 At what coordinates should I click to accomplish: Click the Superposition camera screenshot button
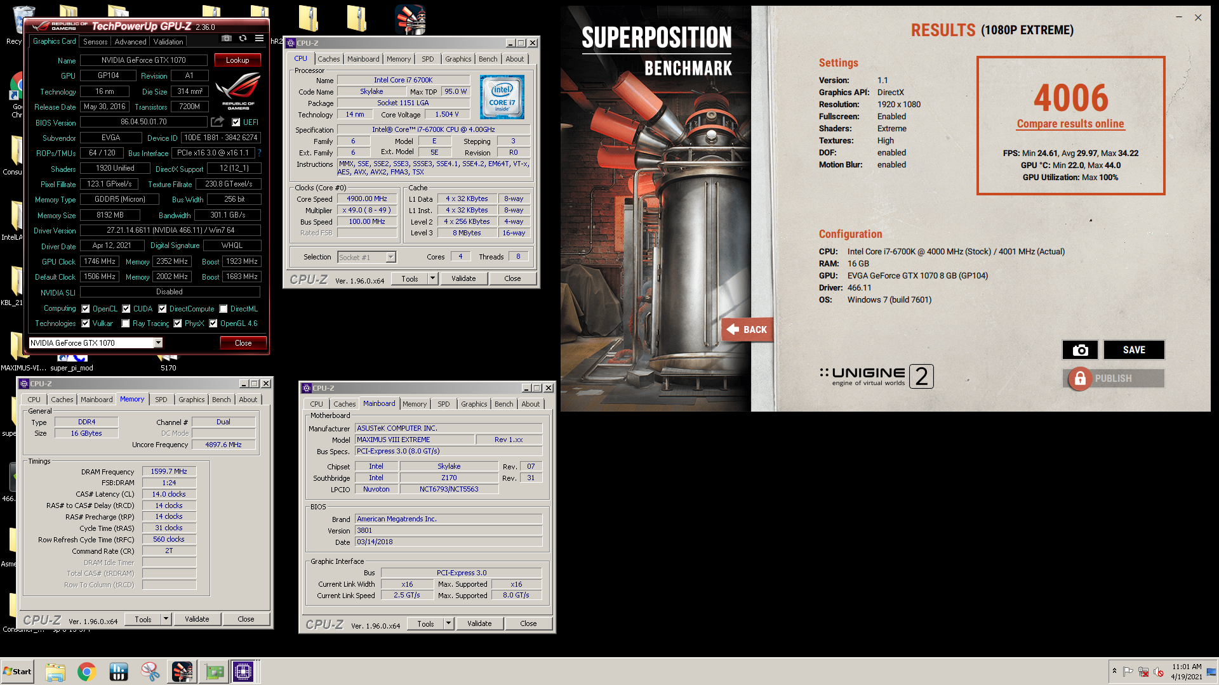pos(1080,350)
